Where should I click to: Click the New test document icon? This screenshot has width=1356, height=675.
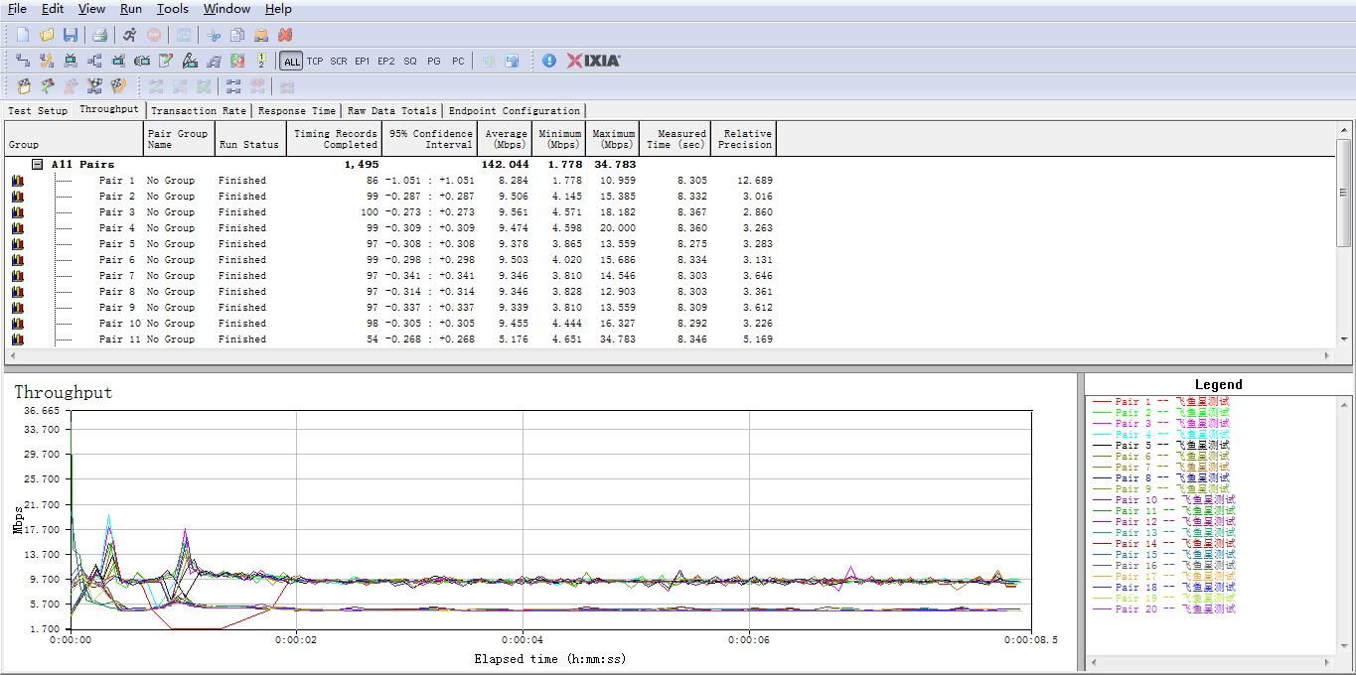click(x=23, y=35)
